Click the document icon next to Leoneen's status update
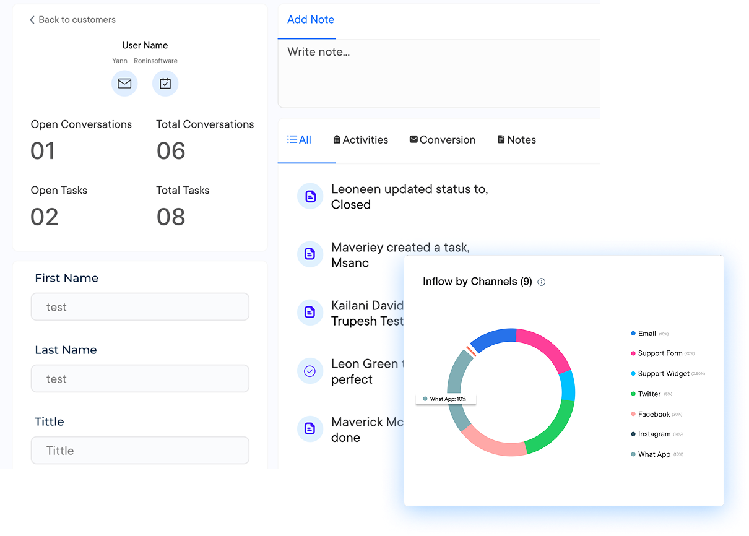This screenshot has width=749, height=536. coord(310,196)
